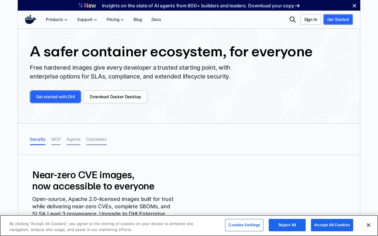
Task: Click the Get Started button
Action: [x=338, y=19]
